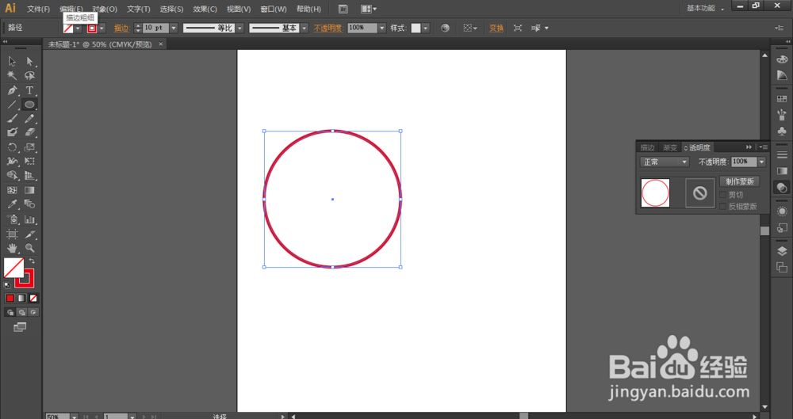Select the Paintbrush tool
Screen dimensions: 793x419
(12, 119)
